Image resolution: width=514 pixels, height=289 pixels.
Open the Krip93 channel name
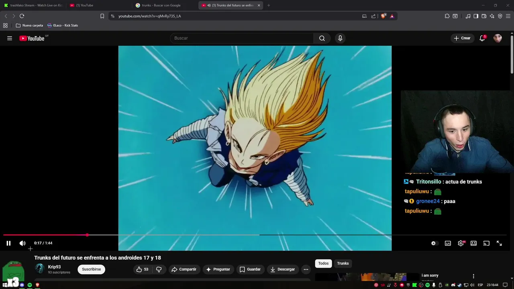pos(54,267)
